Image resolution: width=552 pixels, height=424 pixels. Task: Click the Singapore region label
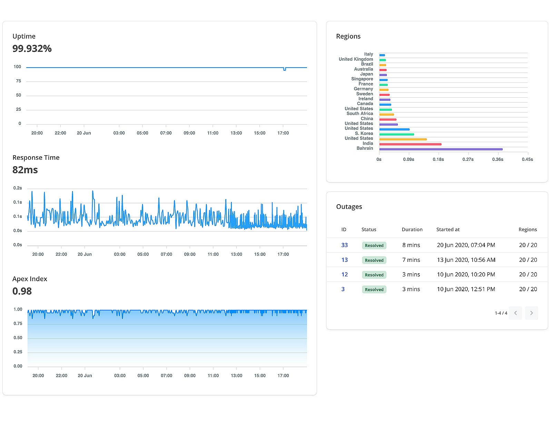click(362, 79)
